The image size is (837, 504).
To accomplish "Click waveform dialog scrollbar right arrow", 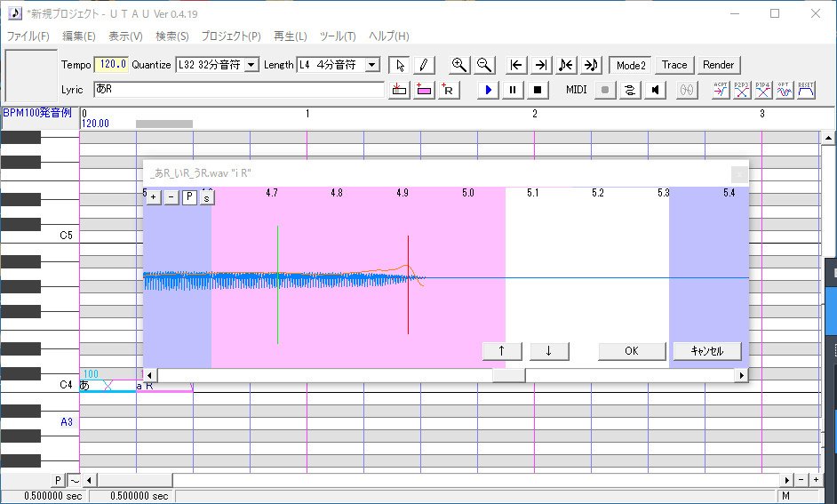I will [741, 375].
